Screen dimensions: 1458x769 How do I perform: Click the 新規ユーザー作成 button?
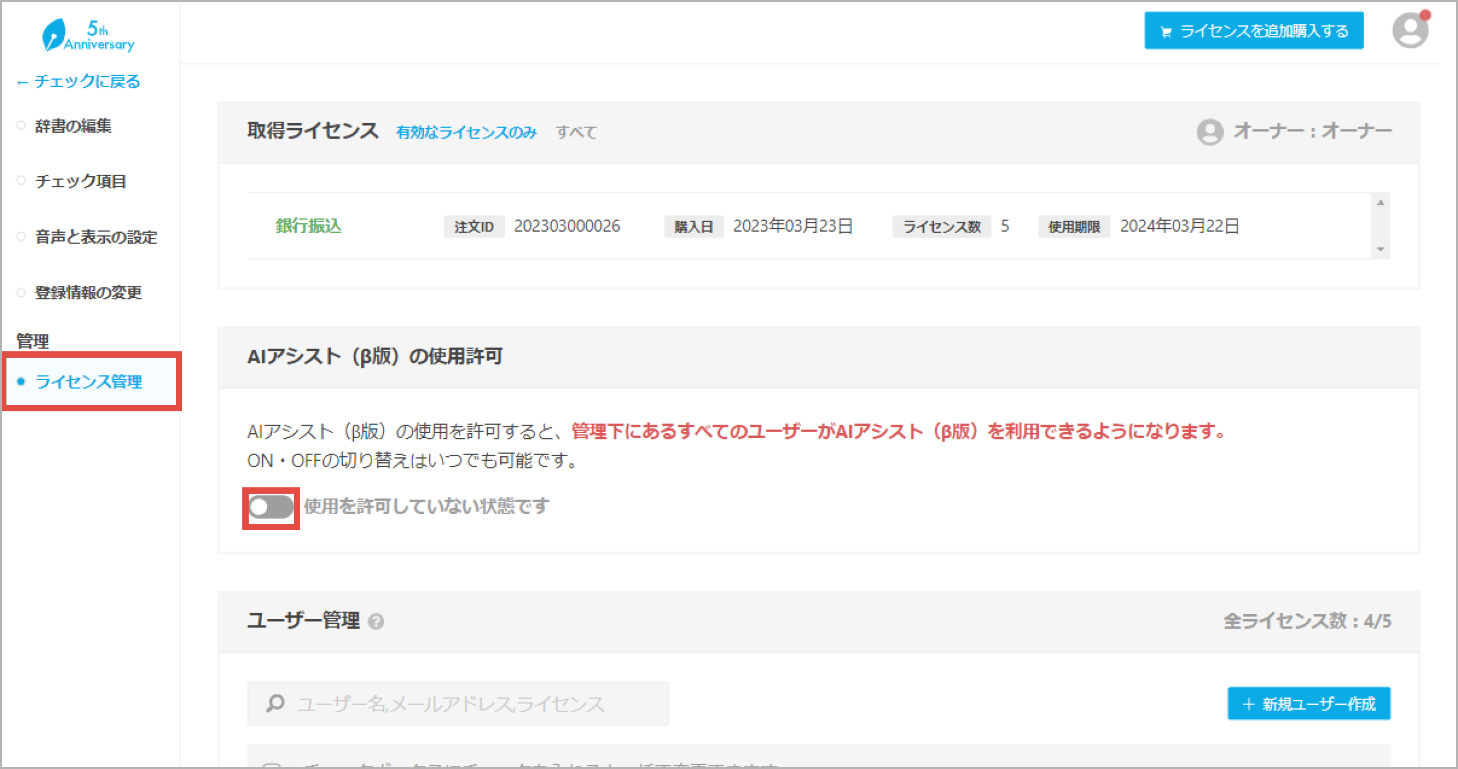point(1308,704)
